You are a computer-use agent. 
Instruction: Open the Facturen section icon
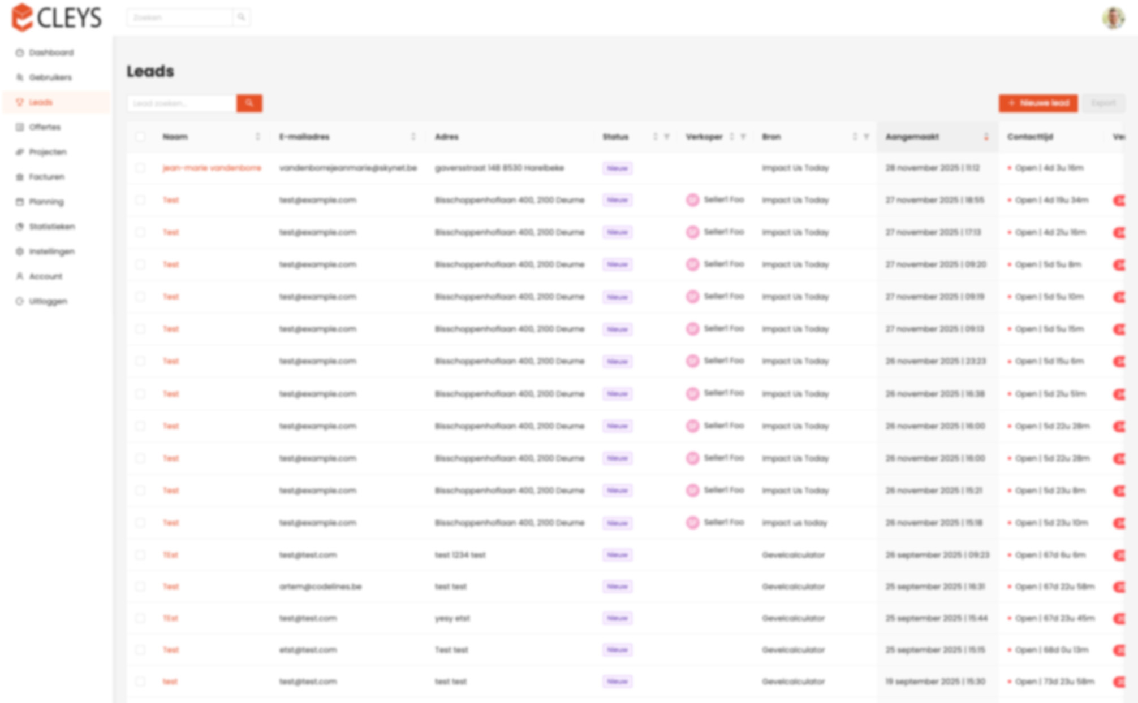pyautogui.click(x=21, y=176)
